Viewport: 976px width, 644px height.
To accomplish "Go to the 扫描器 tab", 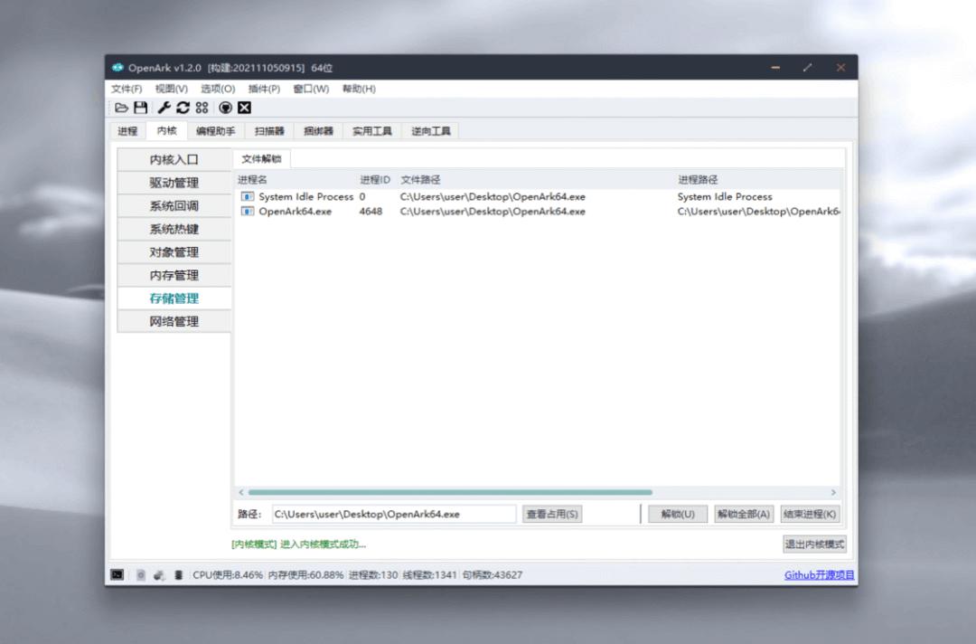I will (x=269, y=131).
